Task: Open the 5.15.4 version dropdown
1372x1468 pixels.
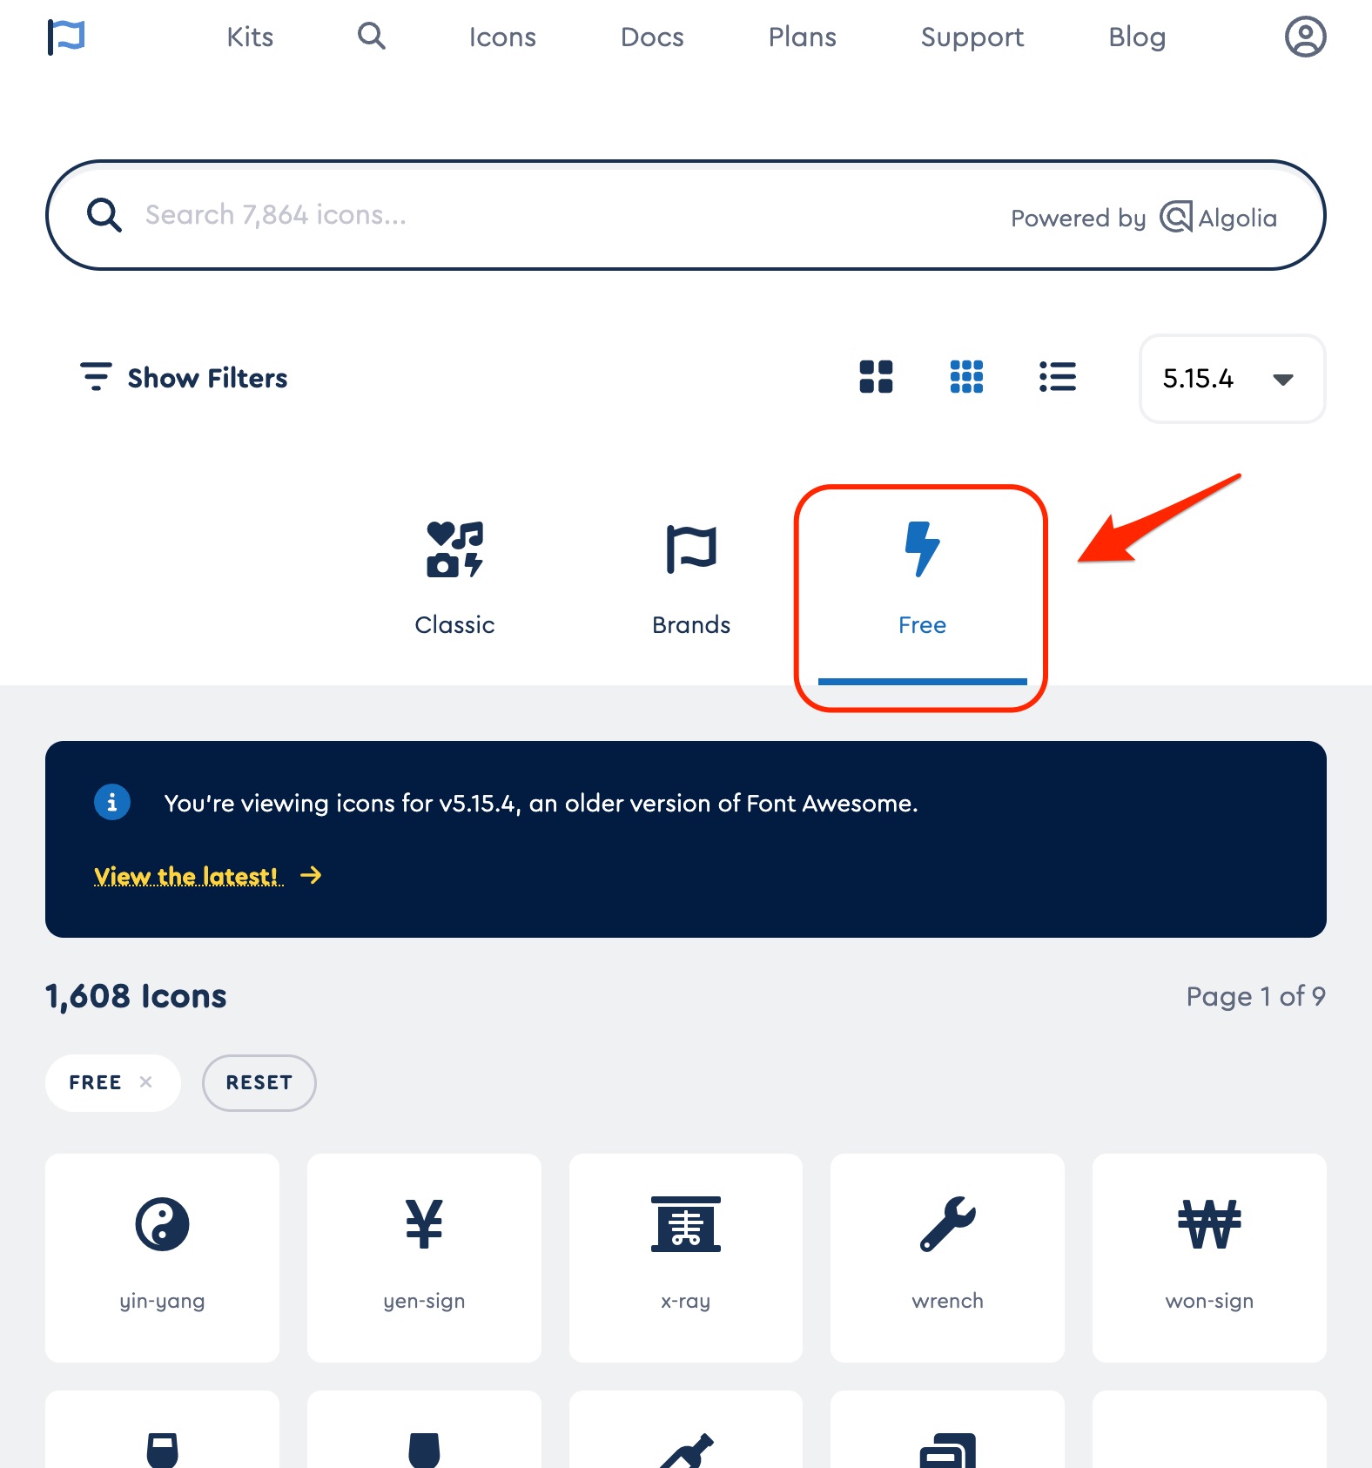Action: pos(1233,379)
